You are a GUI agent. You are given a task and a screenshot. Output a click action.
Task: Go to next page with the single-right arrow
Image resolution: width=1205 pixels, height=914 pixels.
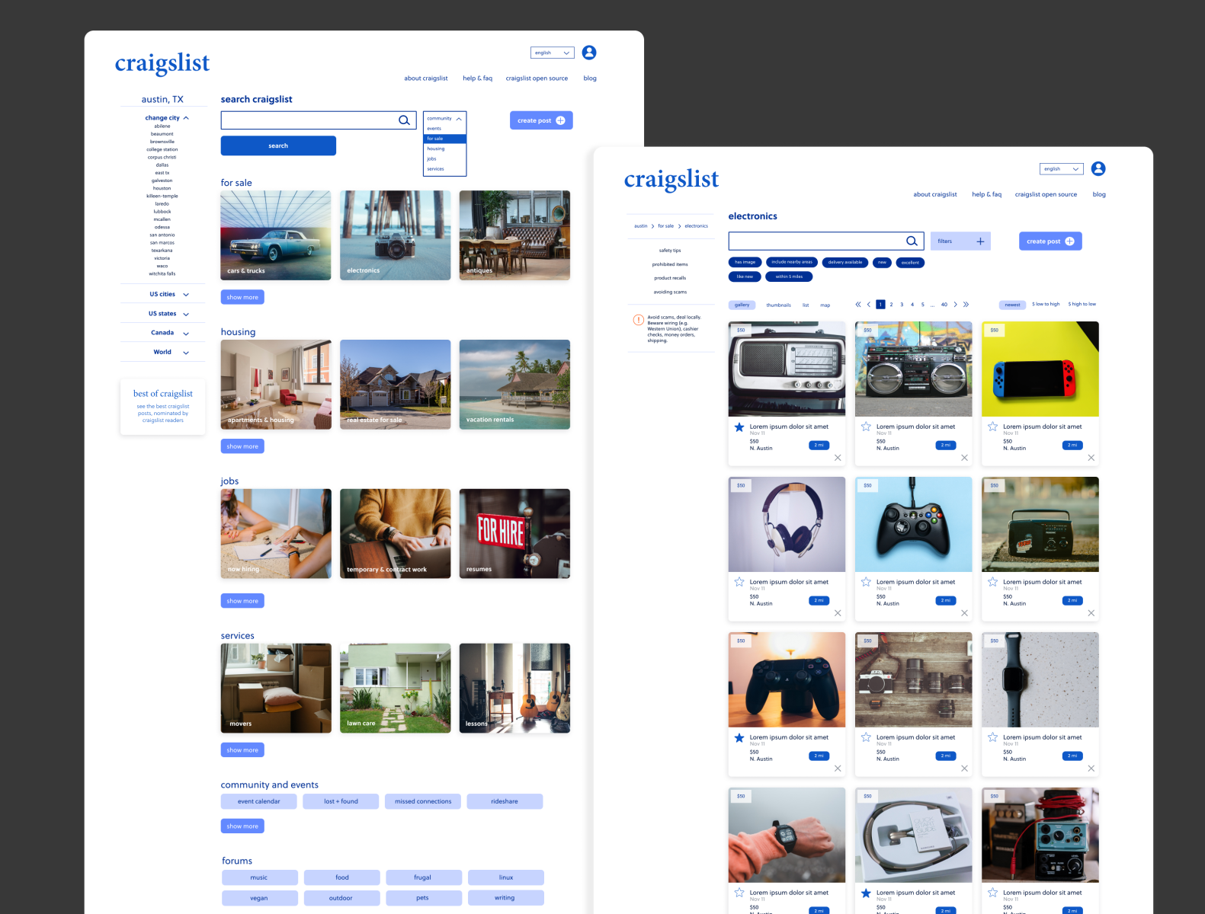point(955,304)
